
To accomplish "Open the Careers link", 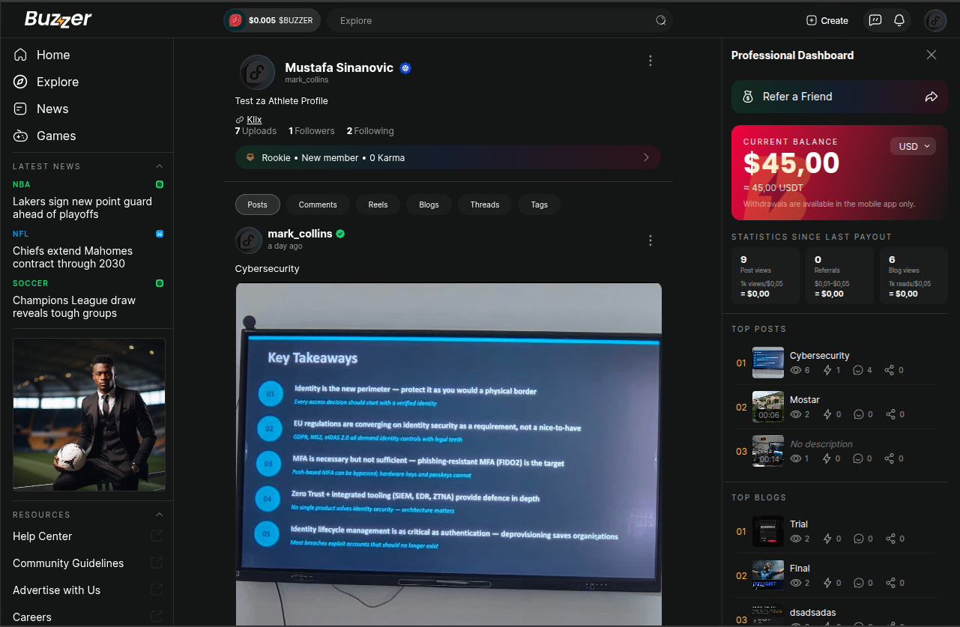I will click(x=32, y=617).
